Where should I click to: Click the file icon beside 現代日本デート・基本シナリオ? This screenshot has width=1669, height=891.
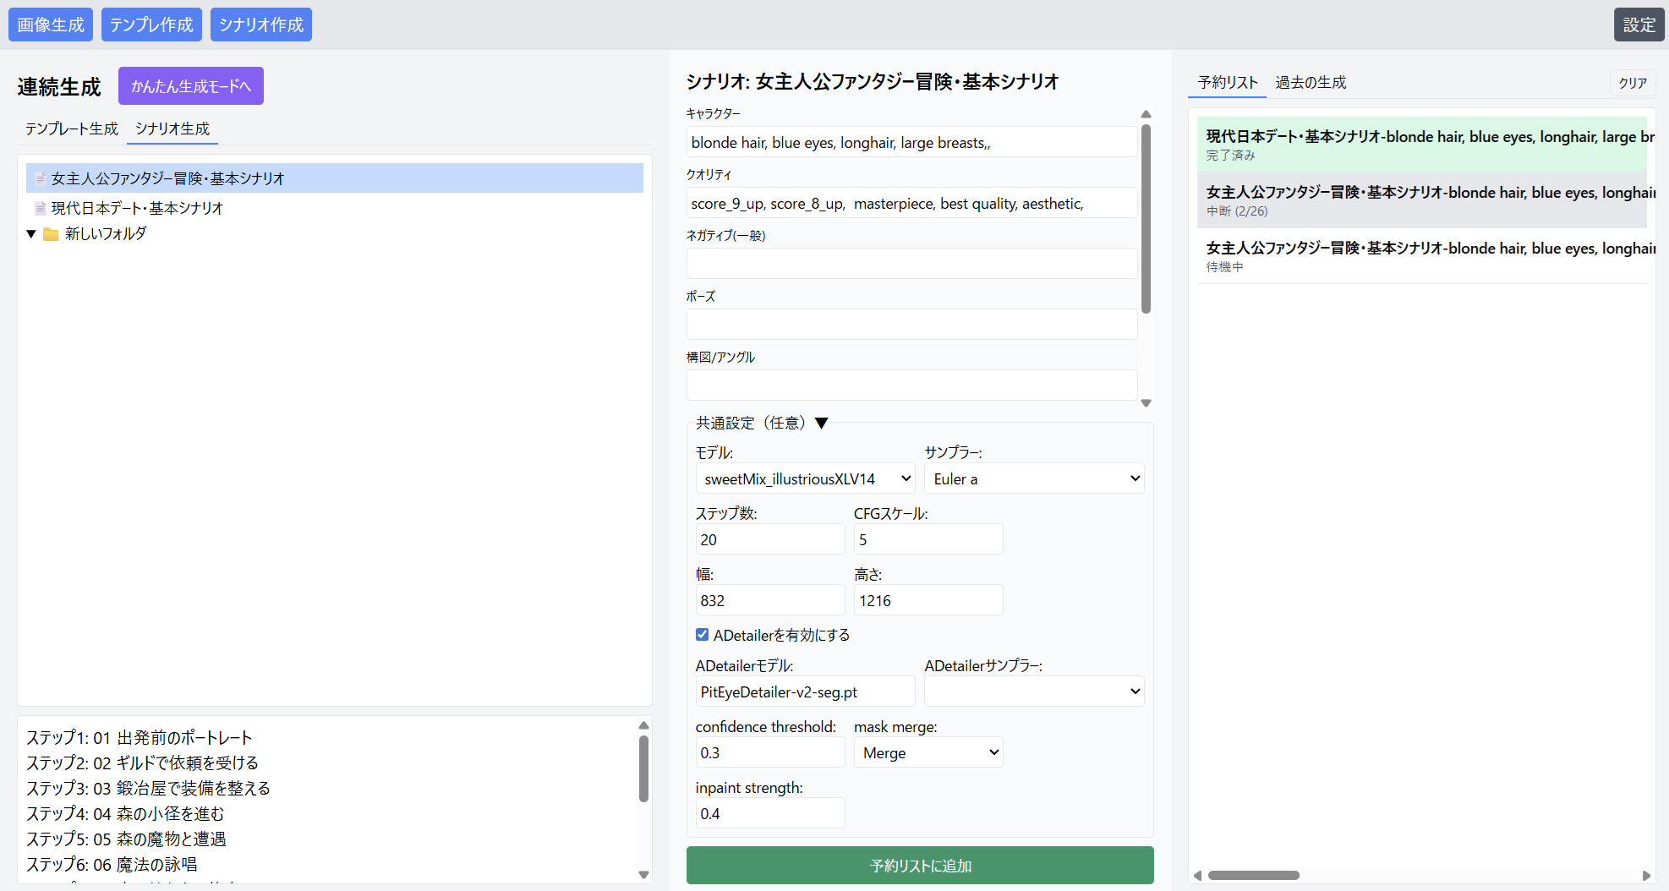click(x=40, y=208)
